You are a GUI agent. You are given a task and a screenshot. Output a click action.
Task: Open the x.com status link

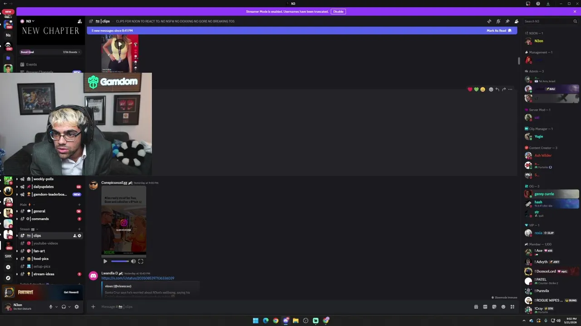pyautogui.click(x=138, y=278)
